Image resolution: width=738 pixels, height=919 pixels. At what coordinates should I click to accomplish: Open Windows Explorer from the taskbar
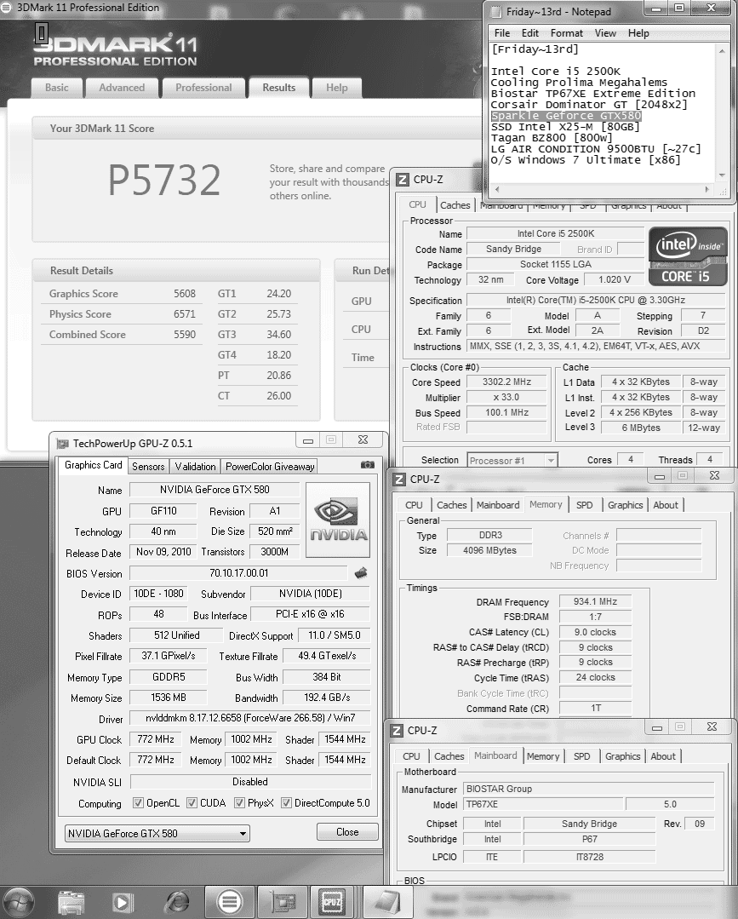coord(71,902)
